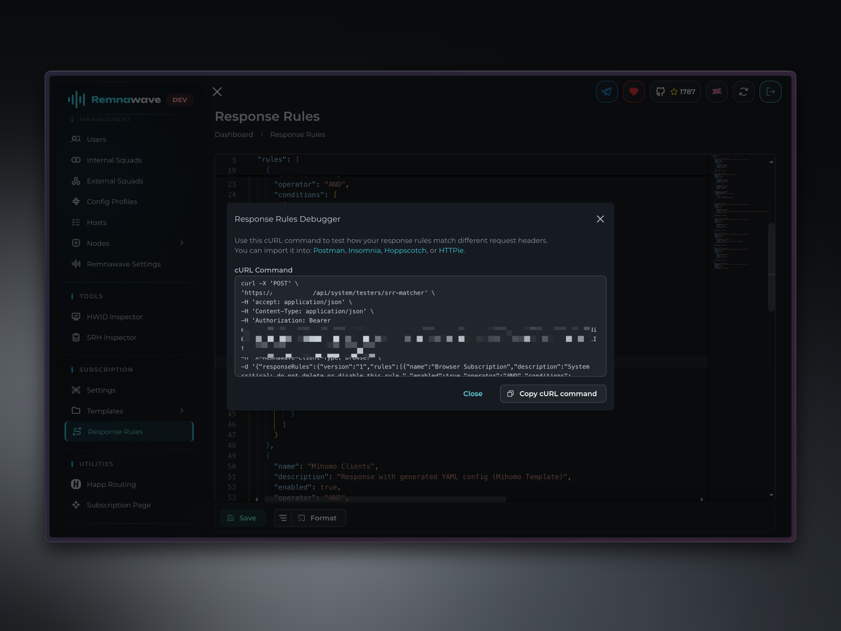Click the list icon next to Format
841x631 pixels.
[x=283, y=518]
